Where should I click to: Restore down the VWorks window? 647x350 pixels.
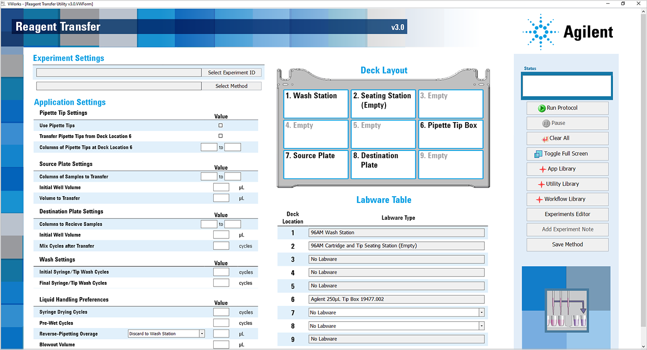click(x=623, y=3)
